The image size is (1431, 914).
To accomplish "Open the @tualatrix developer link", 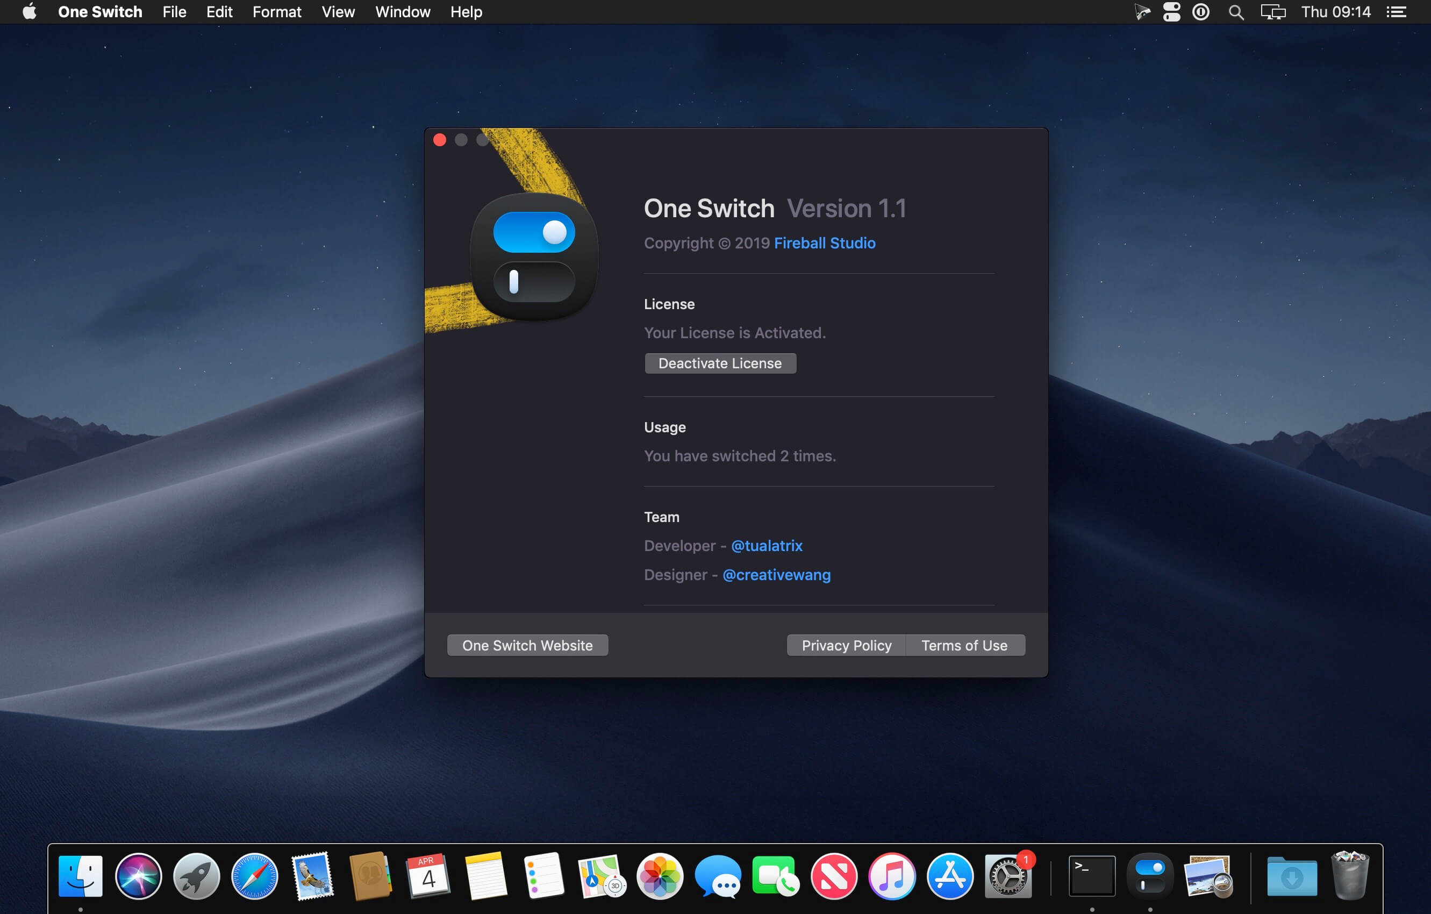I will click(x=767, y=546).
